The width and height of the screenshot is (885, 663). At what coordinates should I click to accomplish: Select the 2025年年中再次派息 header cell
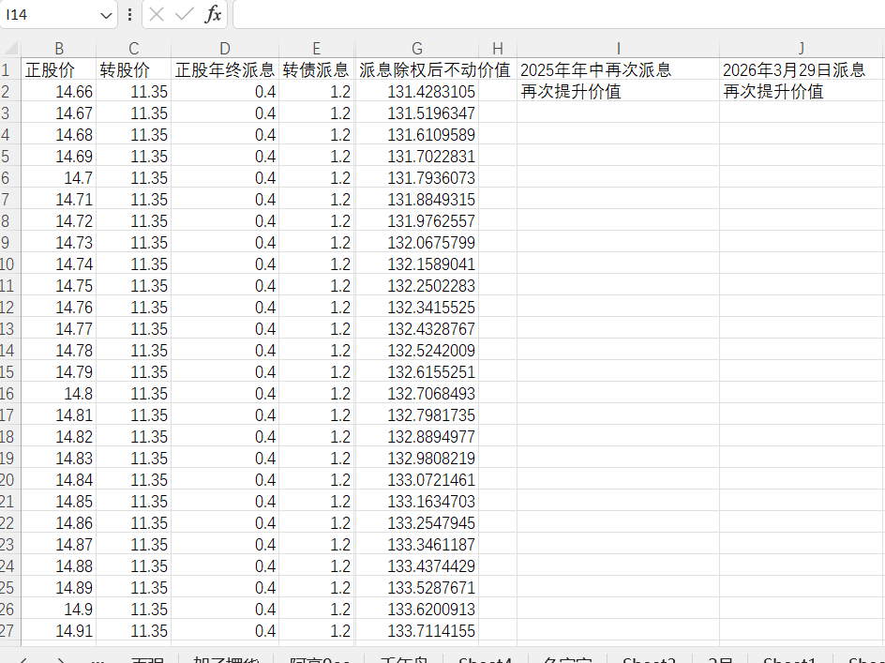pos(618,70)
